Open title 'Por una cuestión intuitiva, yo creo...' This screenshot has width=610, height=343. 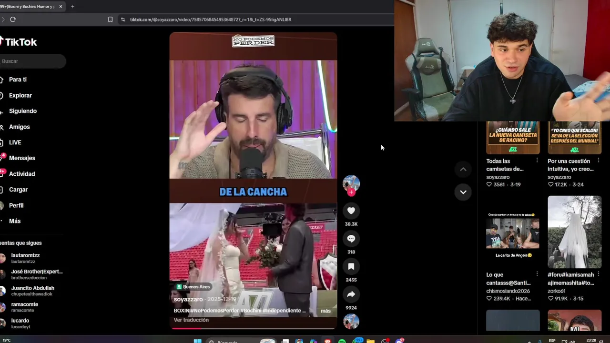pyautogui.click(x=570, y=165)
